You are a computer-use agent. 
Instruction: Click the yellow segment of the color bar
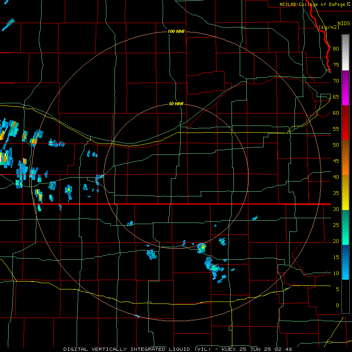pyautogui.click(x=345, y=192)
